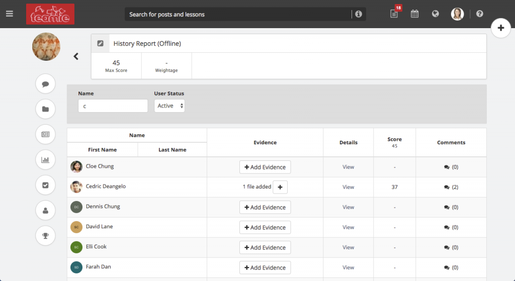Click Add Evidence for Elli Cook
Screen dimensions: 515x281
[265, 247]
